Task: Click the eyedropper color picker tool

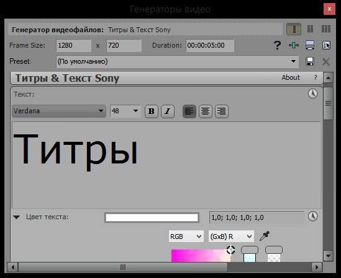Action: [265, 236]
